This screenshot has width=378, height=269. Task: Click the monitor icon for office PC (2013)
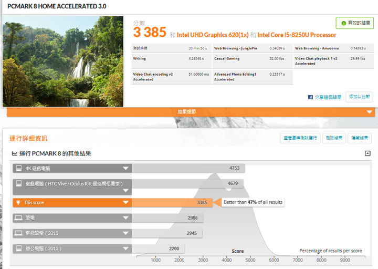click(x=18, y=248)
